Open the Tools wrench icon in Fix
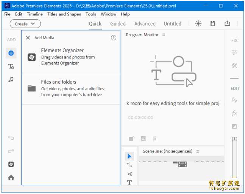Image resolution: width=245 pixels, height=194 pixels. [x=234, y=66]
